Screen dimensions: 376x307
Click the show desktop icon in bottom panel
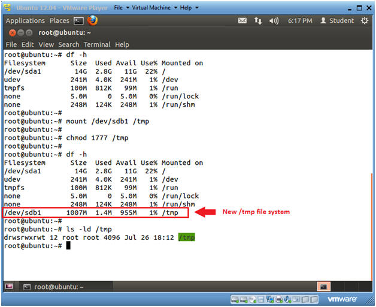click(9, 287)
